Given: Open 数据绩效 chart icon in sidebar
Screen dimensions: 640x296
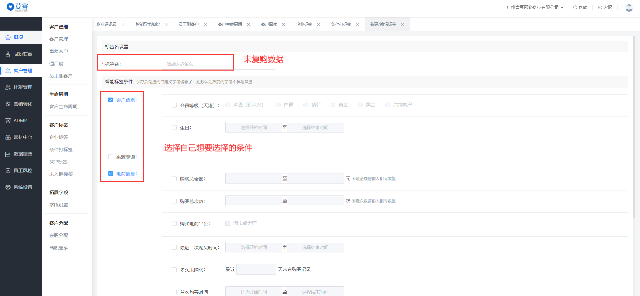Looking at the screenshot, I should (x=8, y=154).
